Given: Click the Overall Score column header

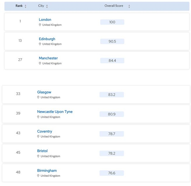Looking at the screenshot, I should [114, 6].
